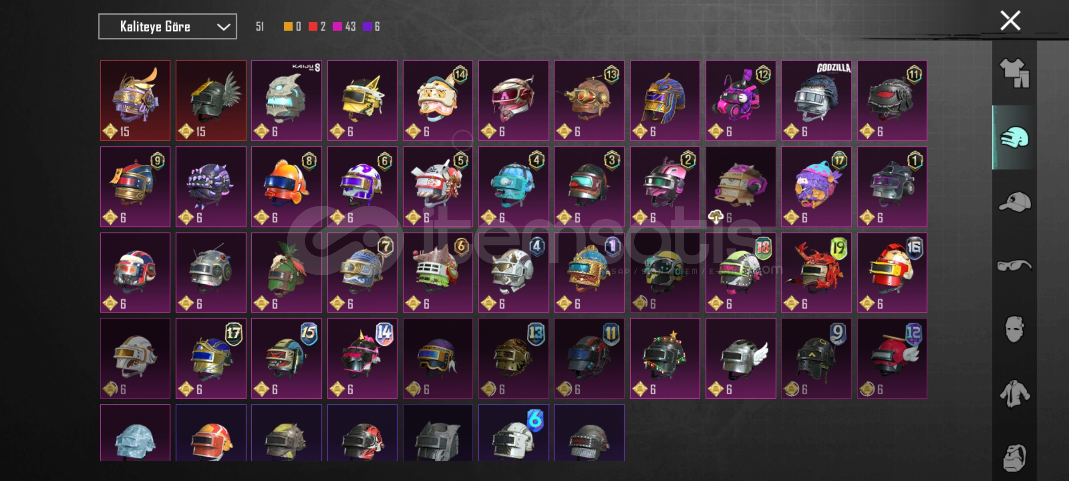
Task: Select the helmet category icon
Action: tap(1014, 137)
